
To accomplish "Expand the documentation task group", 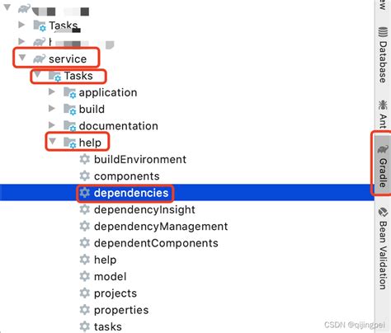I will coord(52,125).
